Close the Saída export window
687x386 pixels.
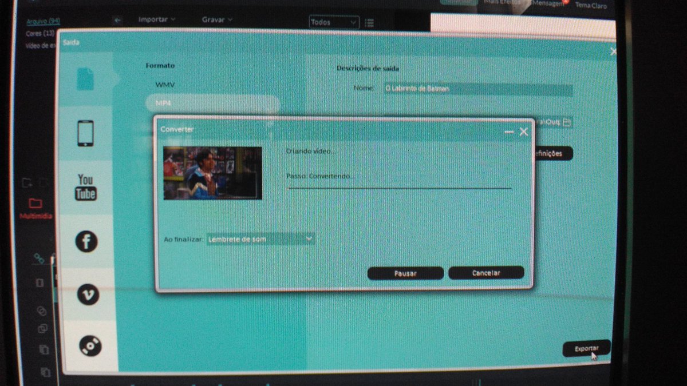tap(614, 52)
